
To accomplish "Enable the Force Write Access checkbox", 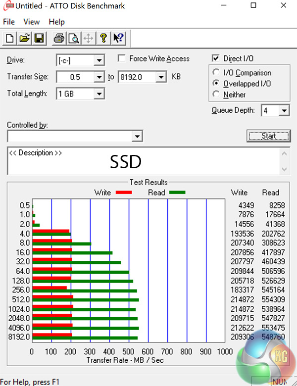I will coord(122,58).
